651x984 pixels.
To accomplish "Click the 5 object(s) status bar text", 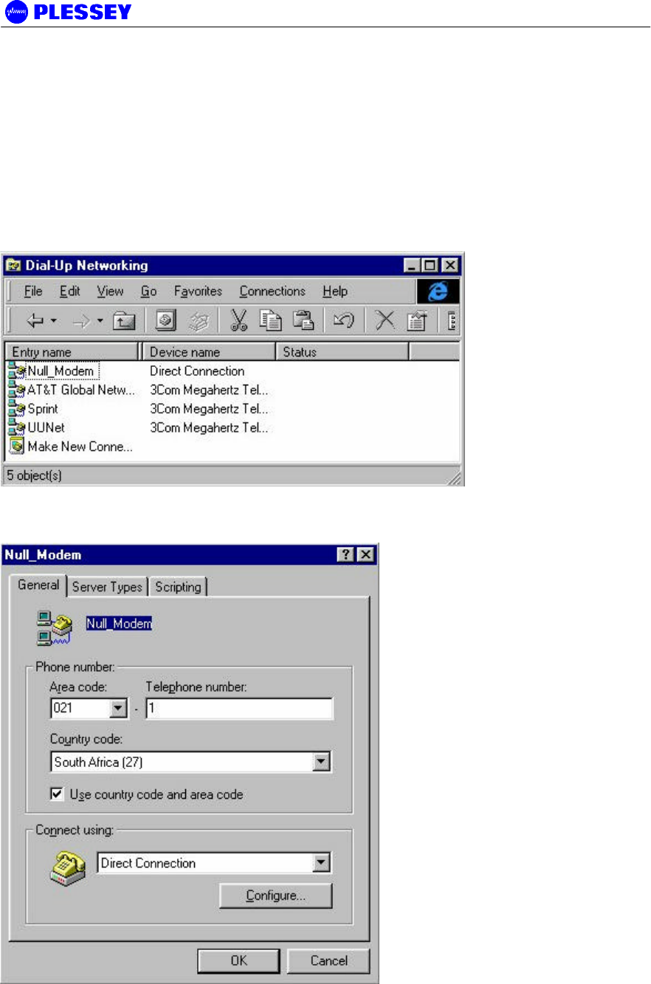I will click(35, 476).
